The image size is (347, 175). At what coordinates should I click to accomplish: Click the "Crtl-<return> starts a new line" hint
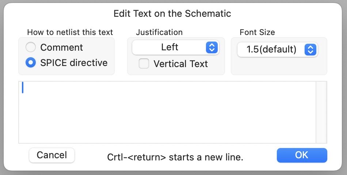pos(175,157)
